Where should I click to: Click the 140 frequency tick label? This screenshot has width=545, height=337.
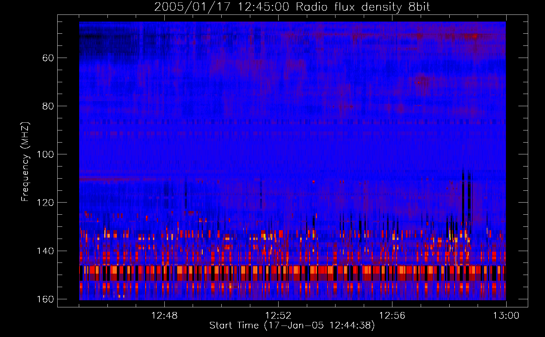(45, 251)
